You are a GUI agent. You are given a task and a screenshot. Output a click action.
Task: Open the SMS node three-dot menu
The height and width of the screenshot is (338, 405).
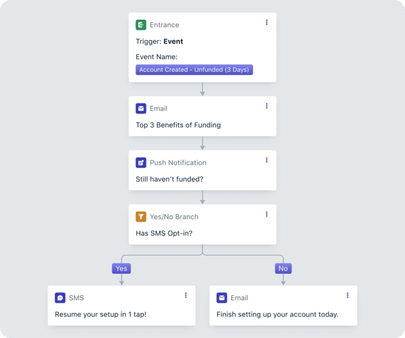[186, 295]
